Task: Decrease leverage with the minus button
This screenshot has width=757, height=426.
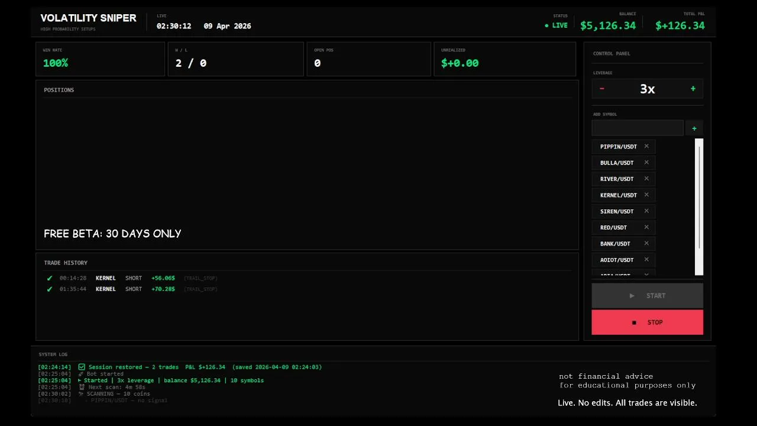Action: (x=602, y=89)
